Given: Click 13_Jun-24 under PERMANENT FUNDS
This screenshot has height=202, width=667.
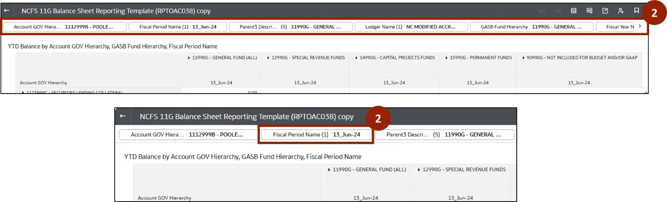Looking at the screenshot, I should [x=478, y=83].
